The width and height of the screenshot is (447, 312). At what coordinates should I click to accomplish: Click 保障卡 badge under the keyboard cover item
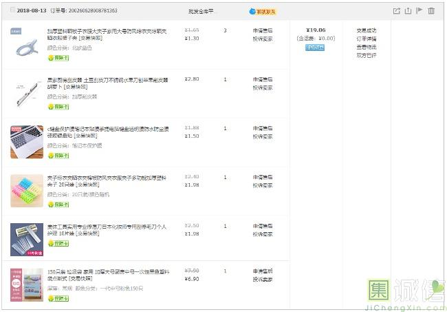(58, 156)
